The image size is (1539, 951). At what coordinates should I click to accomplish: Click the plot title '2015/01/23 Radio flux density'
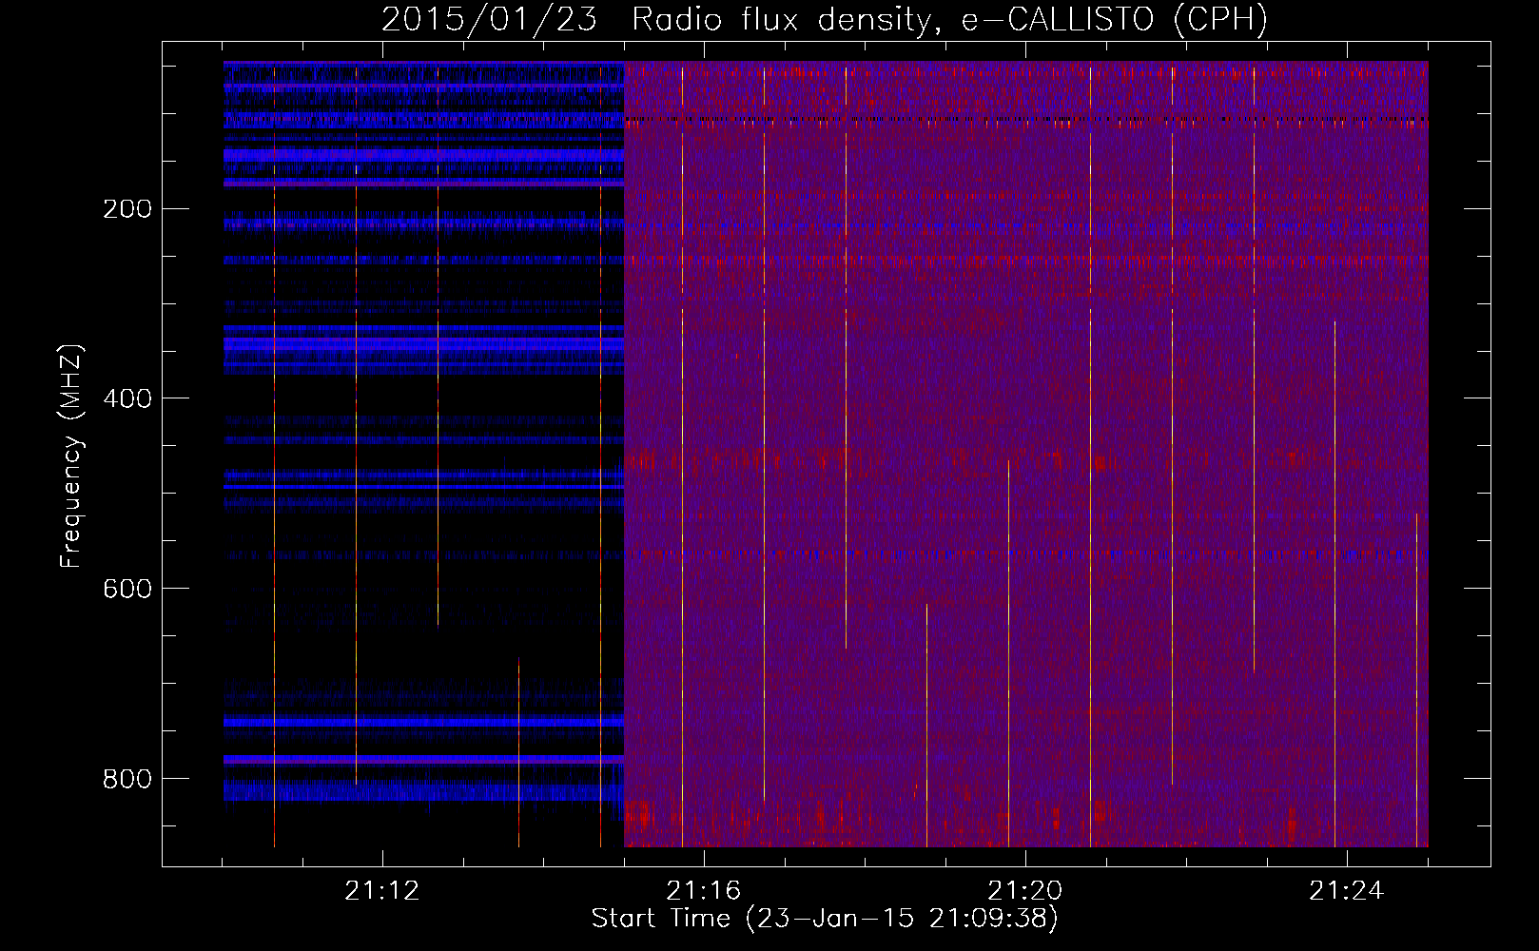click(825, 19)
